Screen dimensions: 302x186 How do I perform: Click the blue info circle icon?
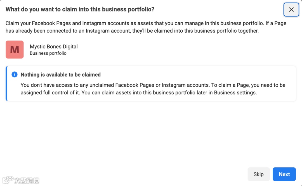pyautogui.click(x=15, y=75)
